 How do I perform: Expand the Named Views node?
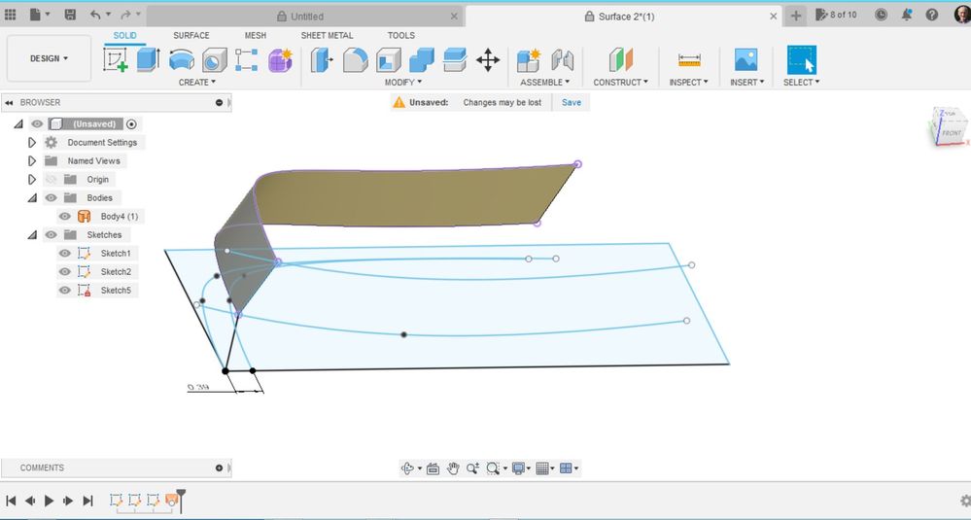[x=32, y=161]
